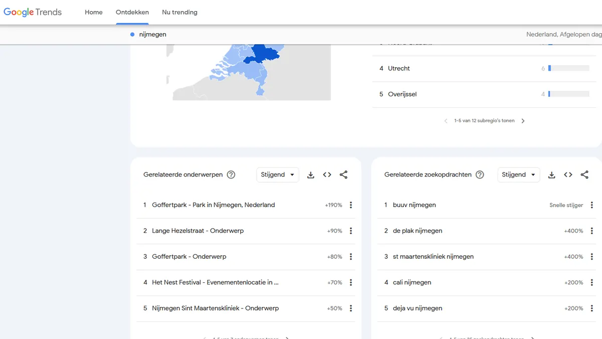This screenshot has height=339, width=602.
Task: Open buuv nijmegen search query
Action: 414,205
